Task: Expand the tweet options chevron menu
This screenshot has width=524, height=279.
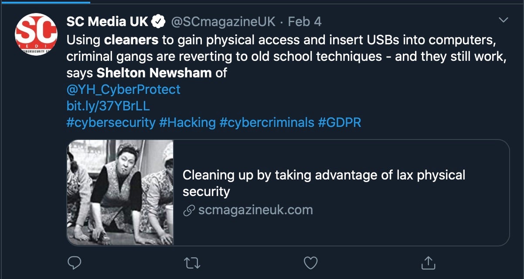Action: (504, 20)
